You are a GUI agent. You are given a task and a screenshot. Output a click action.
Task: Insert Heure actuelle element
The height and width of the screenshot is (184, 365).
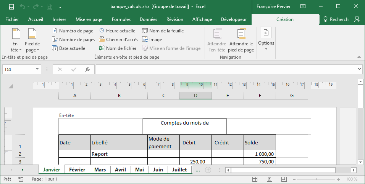click(x=117, y=30)
